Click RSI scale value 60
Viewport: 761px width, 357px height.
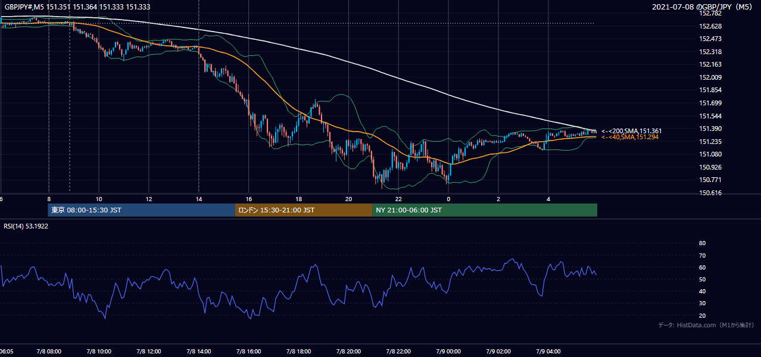click(702, 267)
